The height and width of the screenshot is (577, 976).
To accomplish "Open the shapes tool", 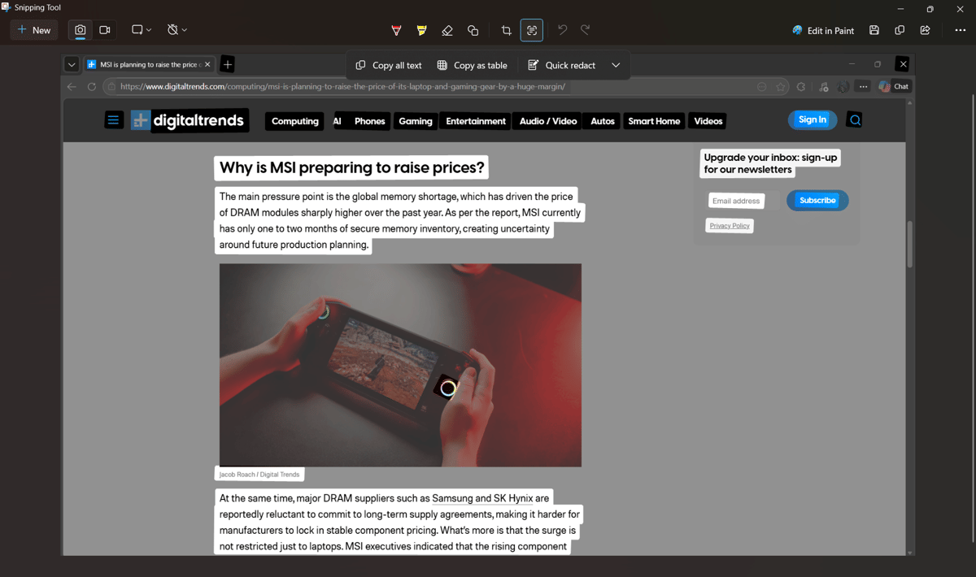I will 473,30.
